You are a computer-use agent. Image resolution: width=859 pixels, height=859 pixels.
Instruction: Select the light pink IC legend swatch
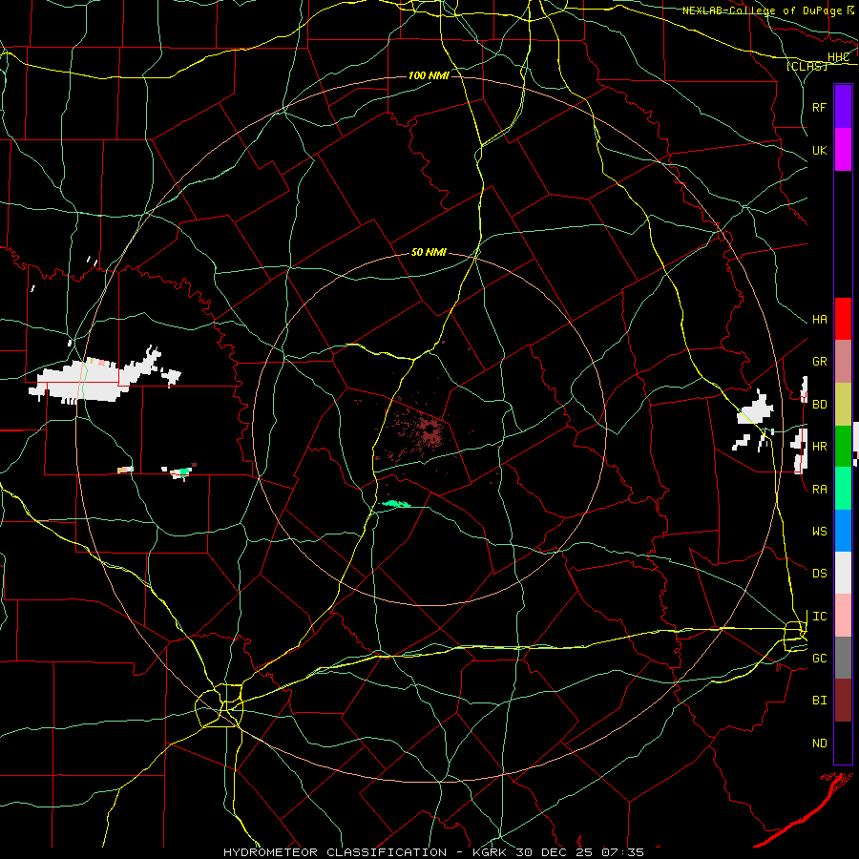pyautogui.click(x=843, y=616)
